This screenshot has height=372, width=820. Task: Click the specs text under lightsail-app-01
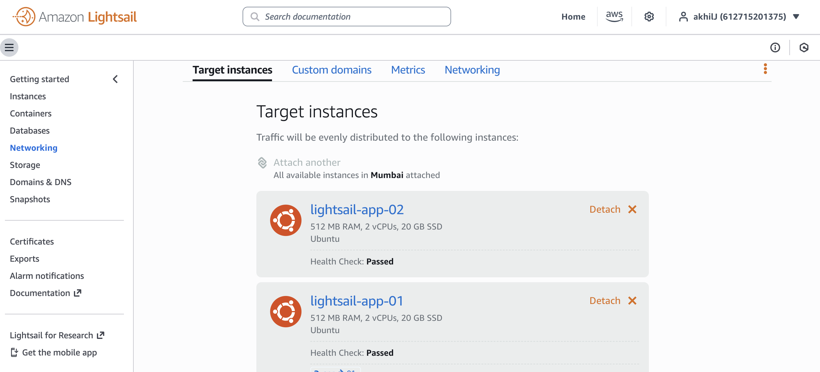[376, 318]
